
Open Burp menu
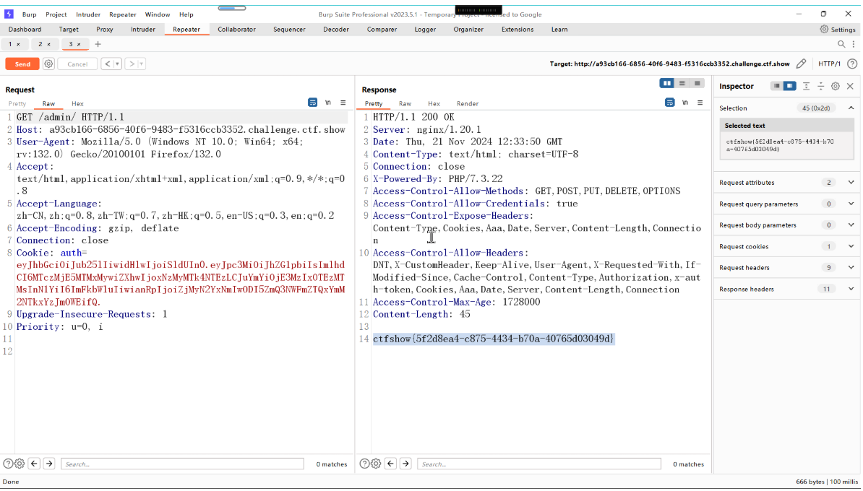coord(29,14)
